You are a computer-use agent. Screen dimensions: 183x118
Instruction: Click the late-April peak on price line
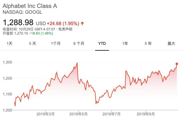tap(77, 63)
